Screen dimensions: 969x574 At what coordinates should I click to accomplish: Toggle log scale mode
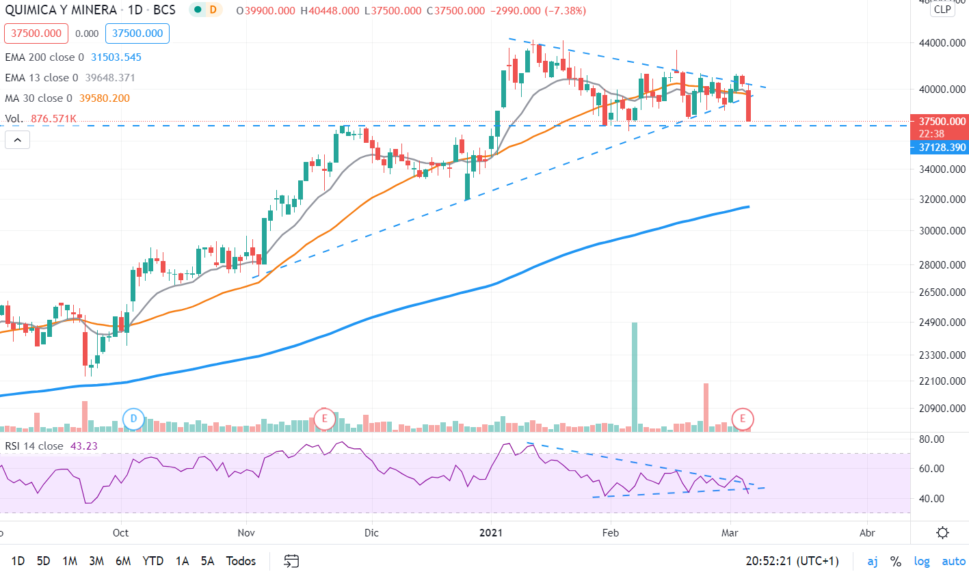click(922, 561)
